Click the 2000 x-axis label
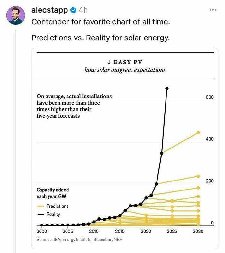 tap(41, 231)
